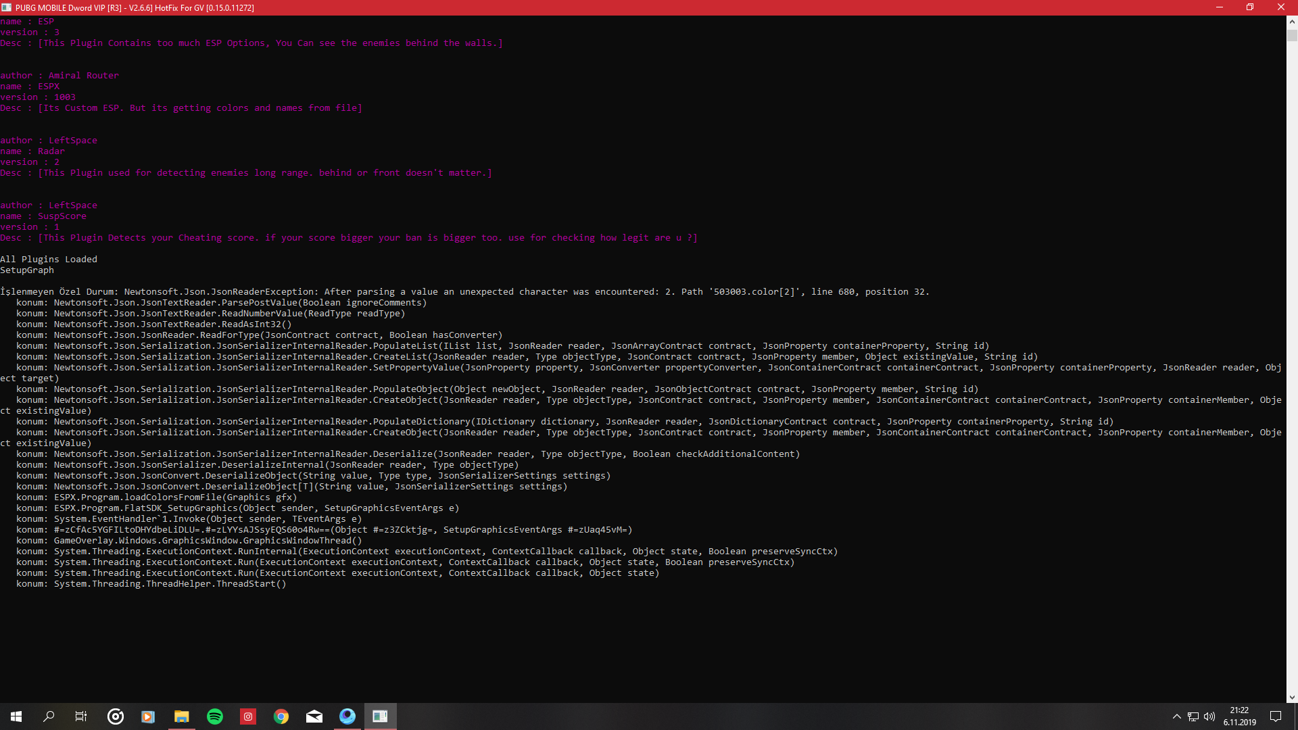Open the Mail app from taskbar
This screenshot has height=730, width=1298.
(x=314, y=716)
